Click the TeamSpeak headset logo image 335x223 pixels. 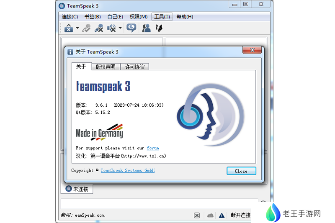pos(210,115)
